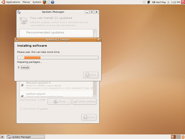Click the updates list scroll up arrow

coord(95,31)
